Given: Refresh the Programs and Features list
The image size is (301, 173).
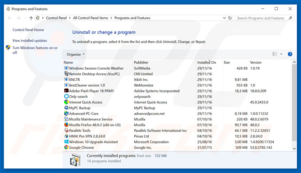Looking at the screenshot, I should 230,18.
